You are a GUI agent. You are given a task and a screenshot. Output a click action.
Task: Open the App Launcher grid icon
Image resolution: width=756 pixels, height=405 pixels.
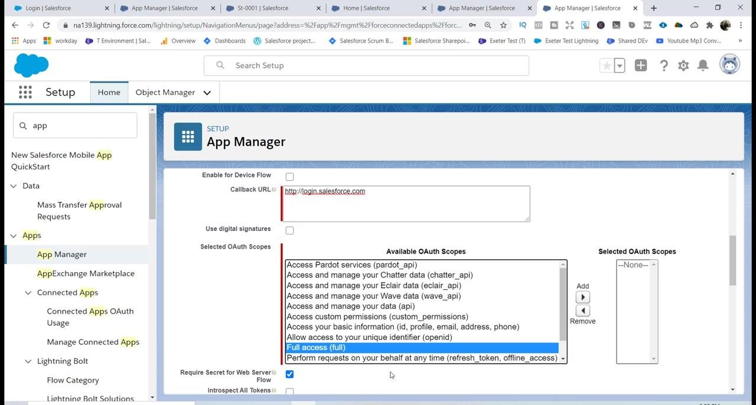coord(25,92)
